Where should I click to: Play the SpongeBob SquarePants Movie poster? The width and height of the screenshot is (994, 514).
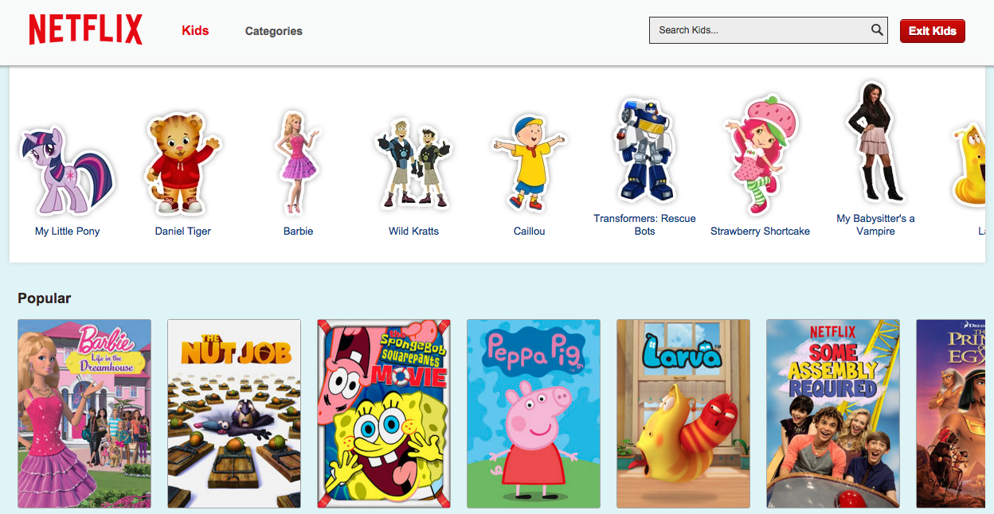[x=384, y=414]
